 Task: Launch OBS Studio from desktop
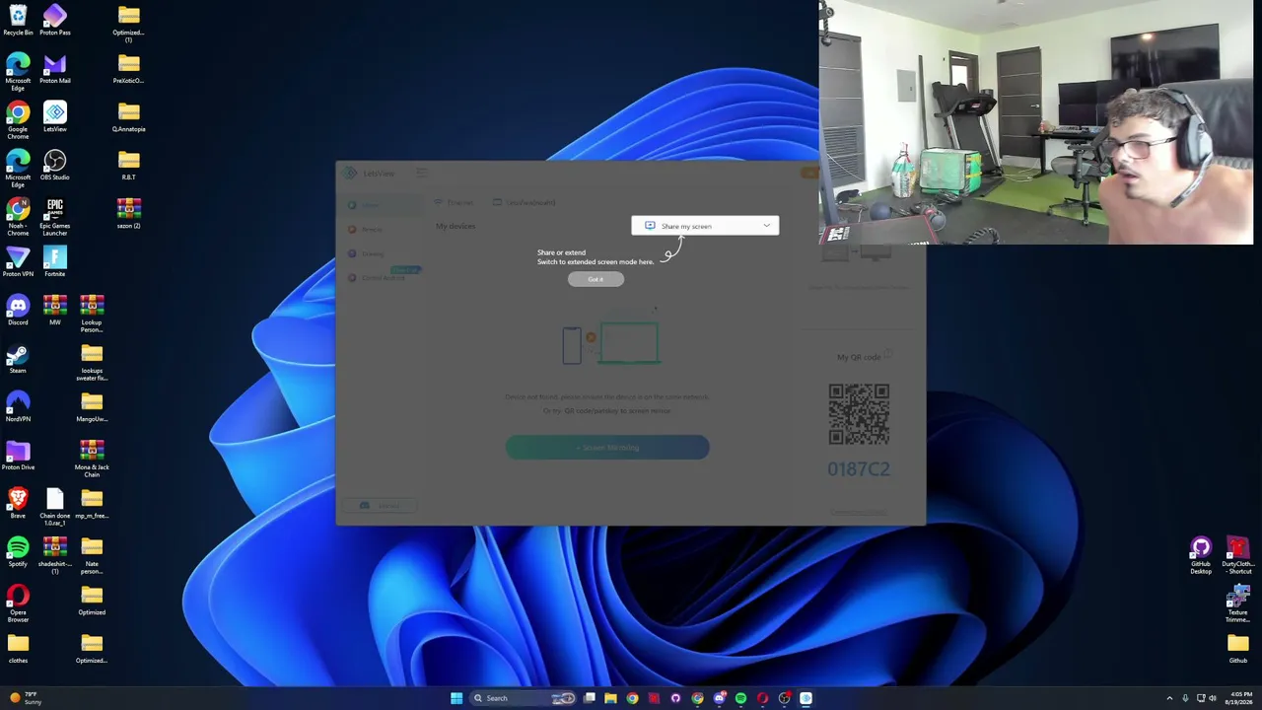coord(55,166)
